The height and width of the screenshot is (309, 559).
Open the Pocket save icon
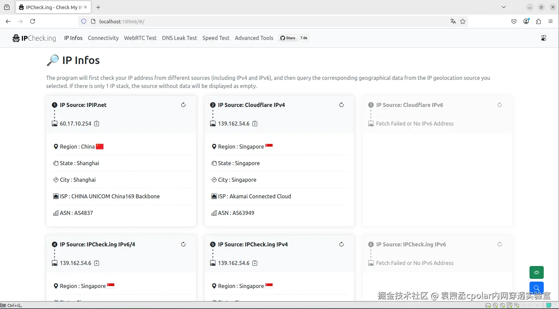514,21
